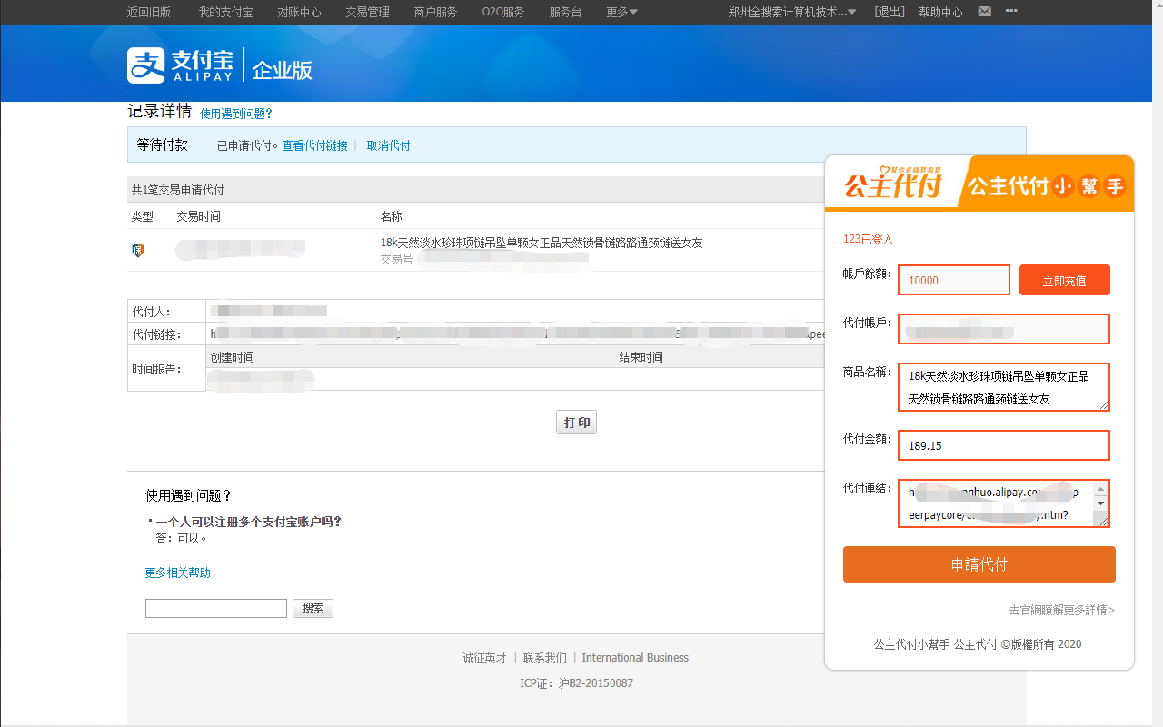Focus the help search text box
The image size is (1163, 727).
(x=216, y=608)
